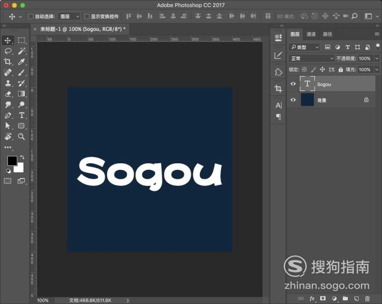Open the Edit Toolbar three-dots menu
Image resolution: width=382 pixels, height=304 pixels.
point(8,147)
